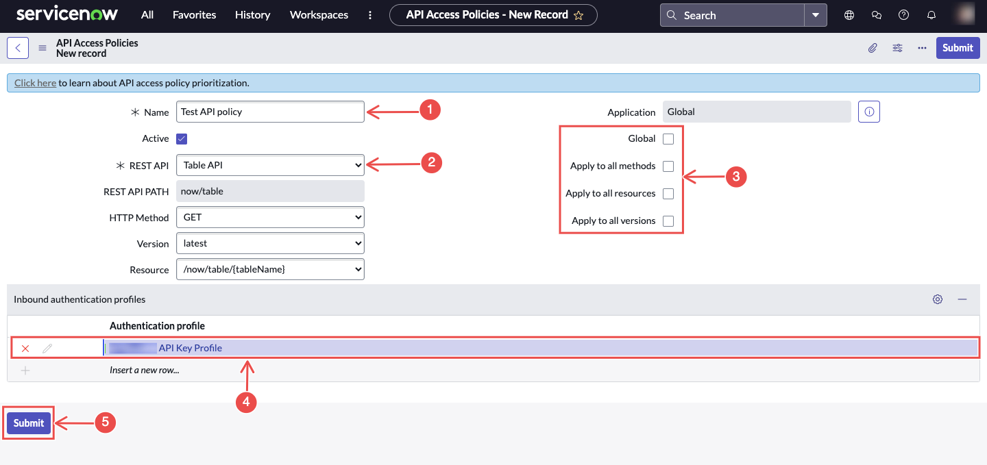Submit the new API access policy
The width and height of the screenshot is (987, 465).
[28, 423]
